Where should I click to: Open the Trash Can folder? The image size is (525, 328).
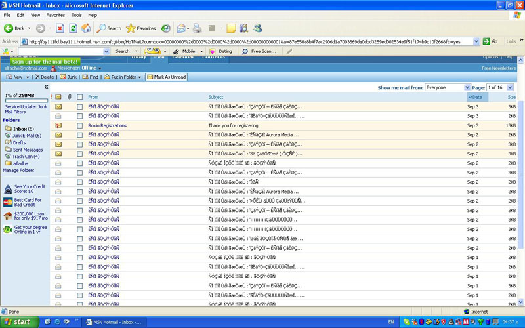pos(26,156)
